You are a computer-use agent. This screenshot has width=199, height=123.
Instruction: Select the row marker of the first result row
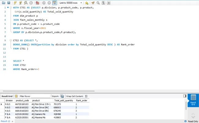click(x=2, y=104)
